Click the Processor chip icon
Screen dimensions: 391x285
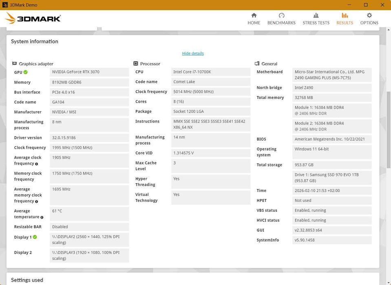point(136,64)
